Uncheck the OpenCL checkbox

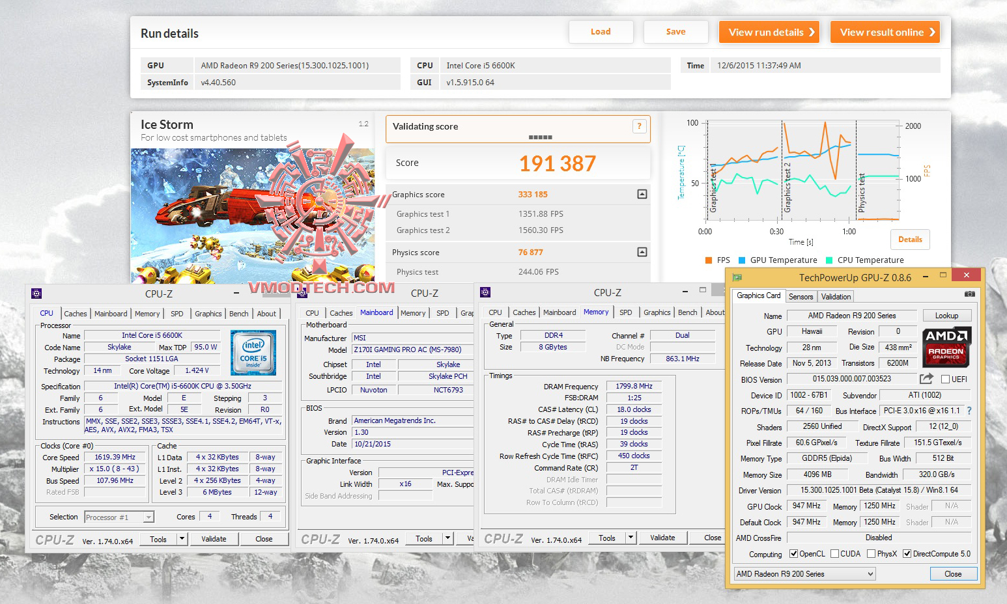point(793,554)
